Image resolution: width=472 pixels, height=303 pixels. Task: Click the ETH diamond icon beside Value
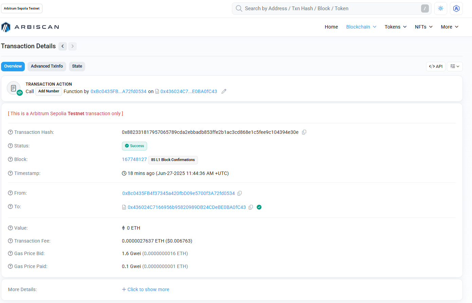[x=123, y=228]
